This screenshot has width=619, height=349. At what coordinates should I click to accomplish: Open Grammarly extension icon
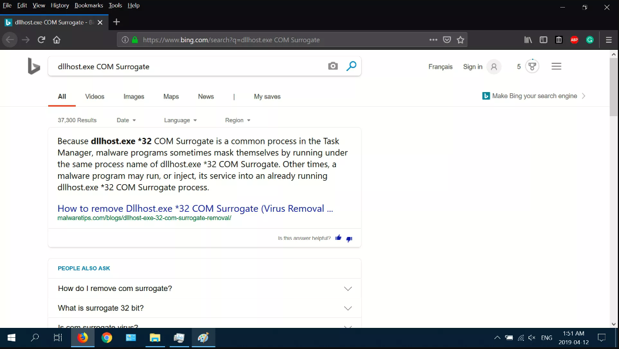590,40
